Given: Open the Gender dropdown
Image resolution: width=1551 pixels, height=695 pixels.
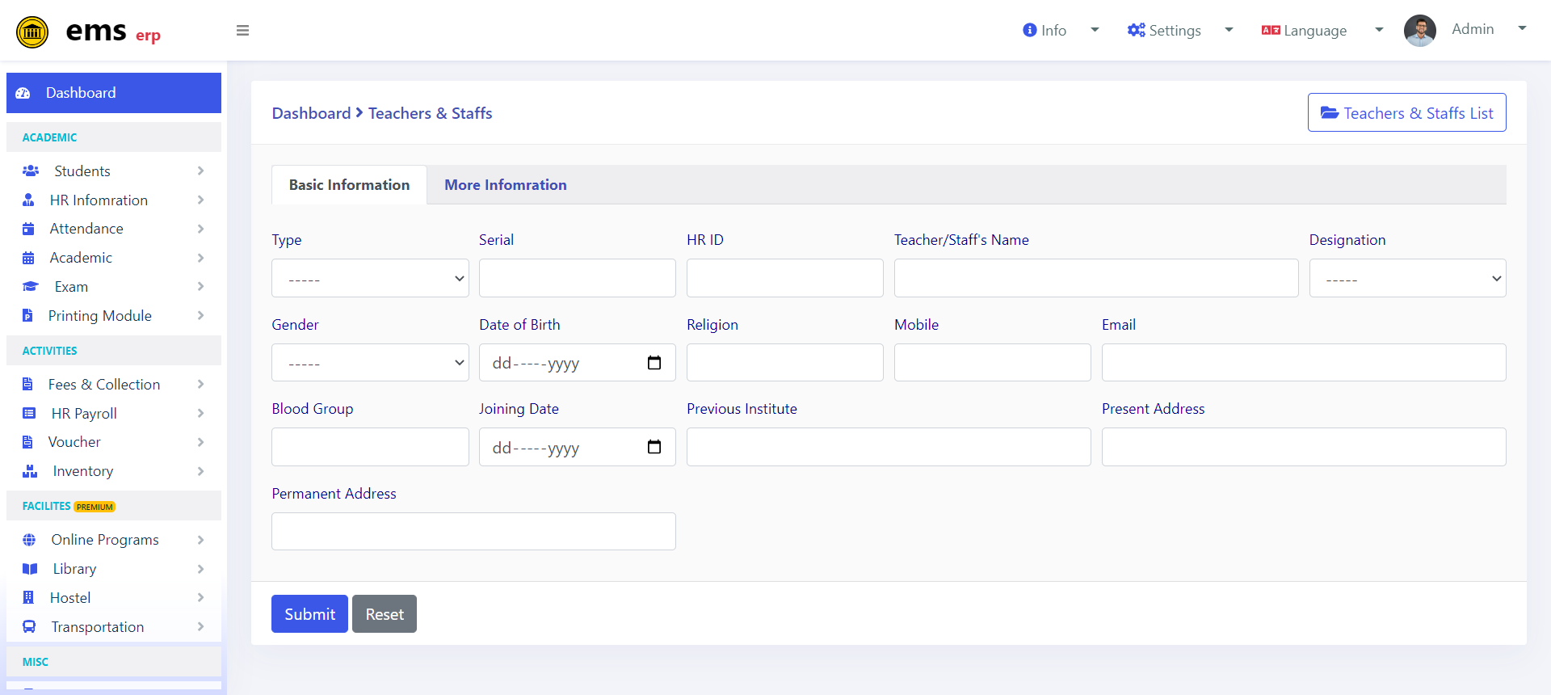Looking at the screenshot, I should tap(370, 363).
